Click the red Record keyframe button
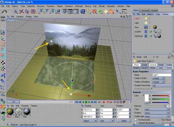 104,102
